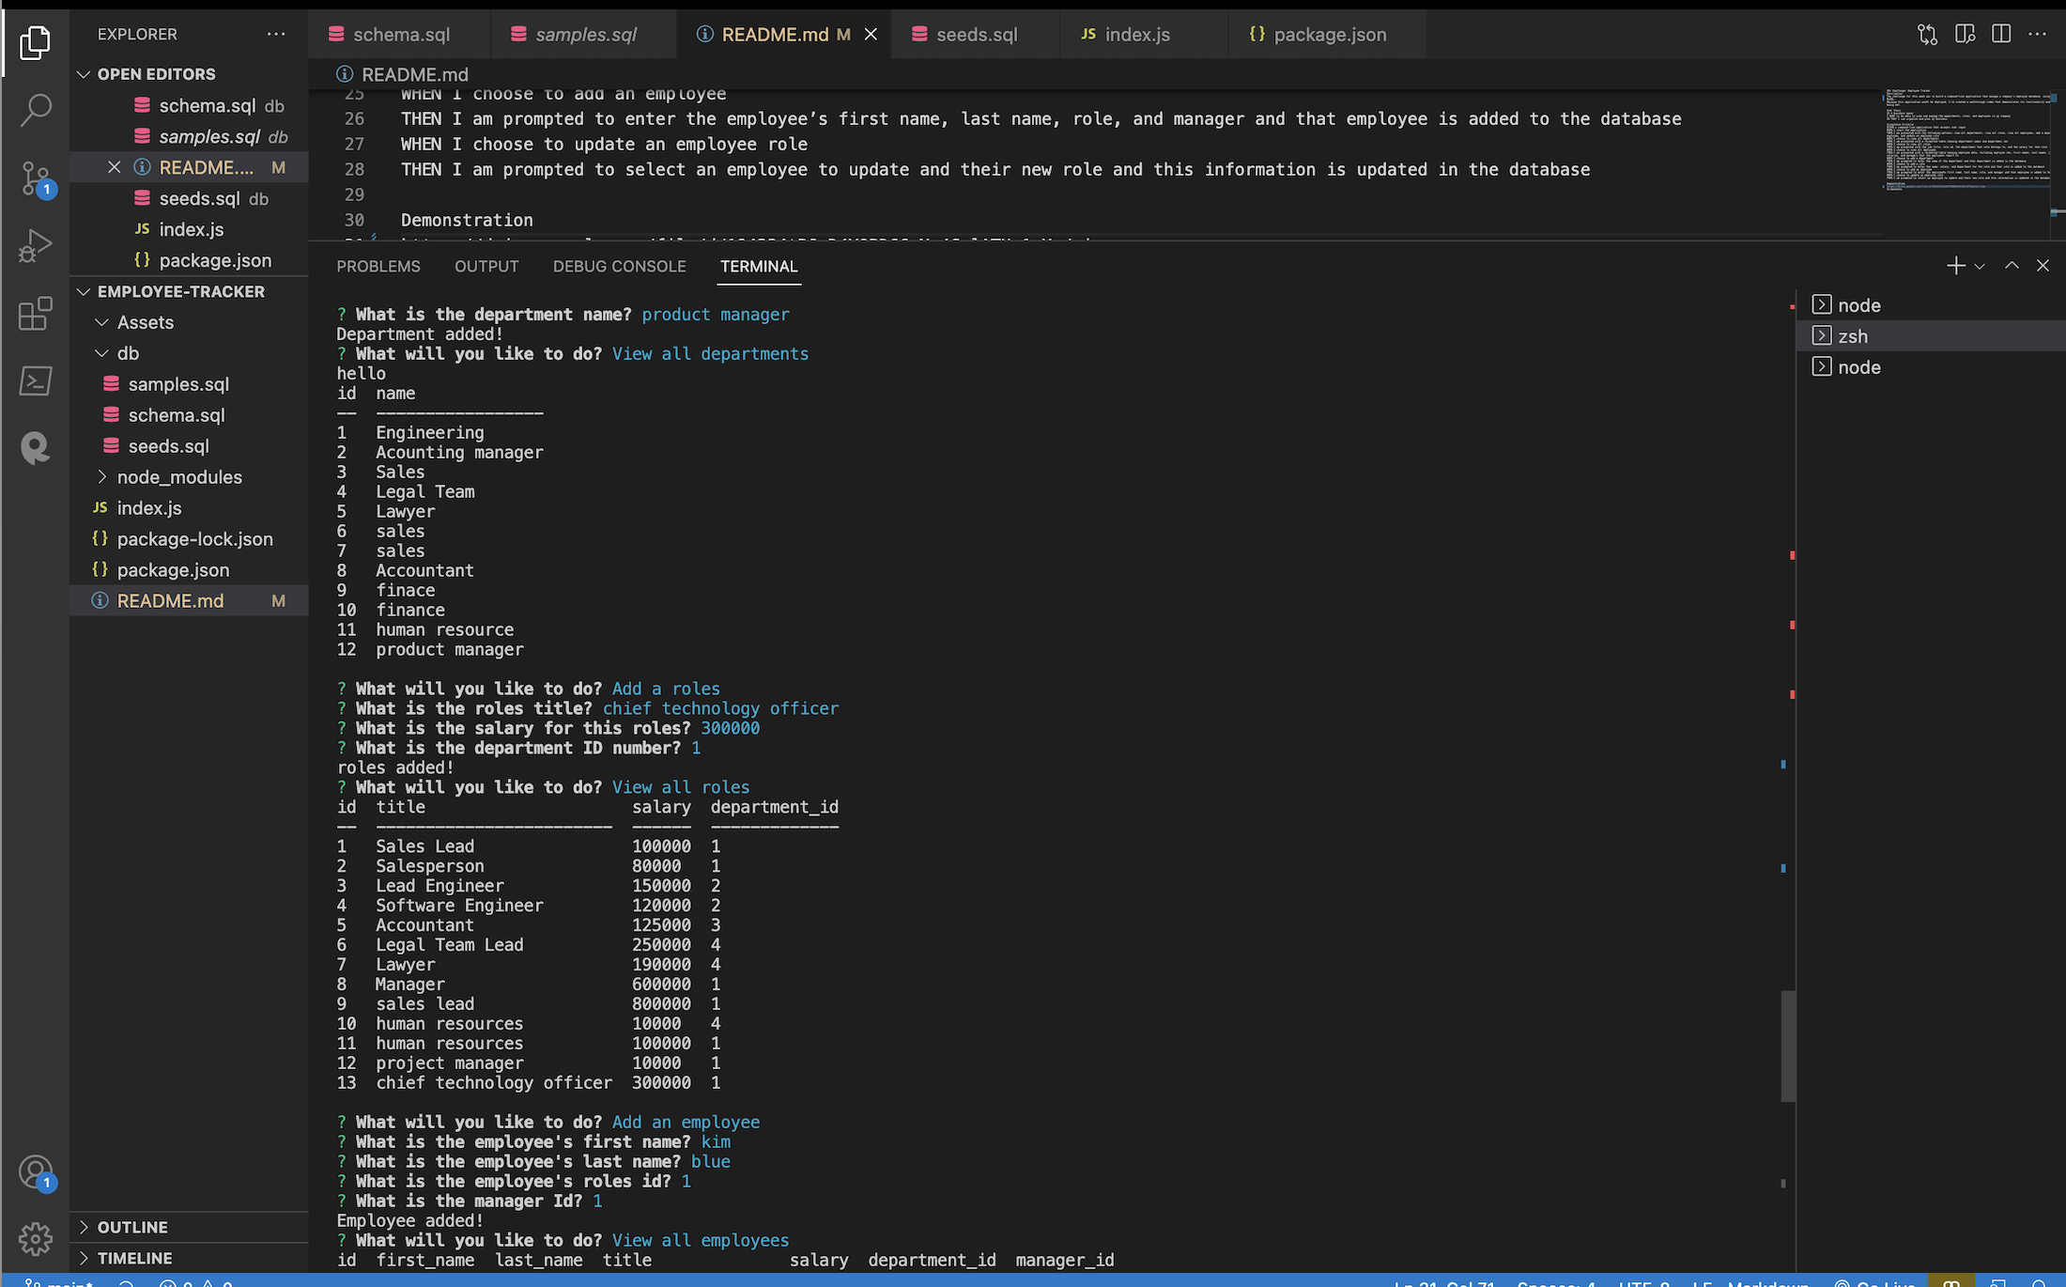Maximize the terminal panel size
This screenshot has width=2066, height=1287.
[x=2012, y=266]
